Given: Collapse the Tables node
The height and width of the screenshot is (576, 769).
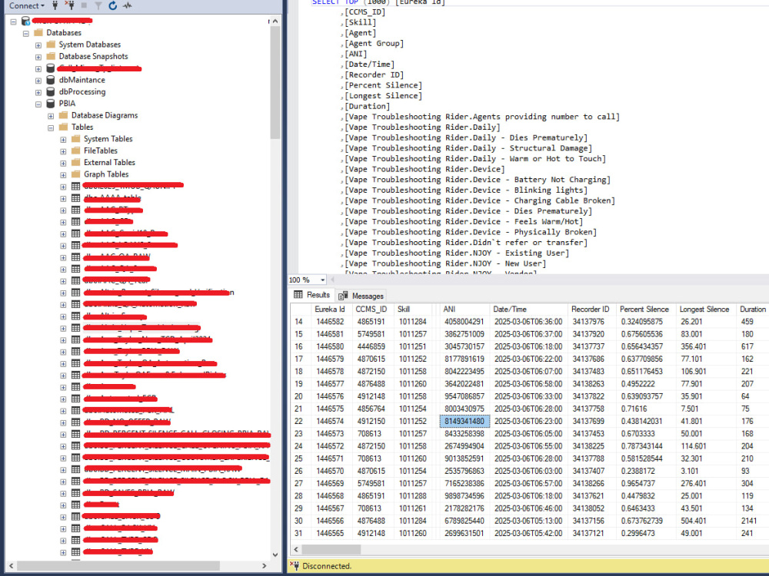Looking at the screenshot, I should (51, 127).
